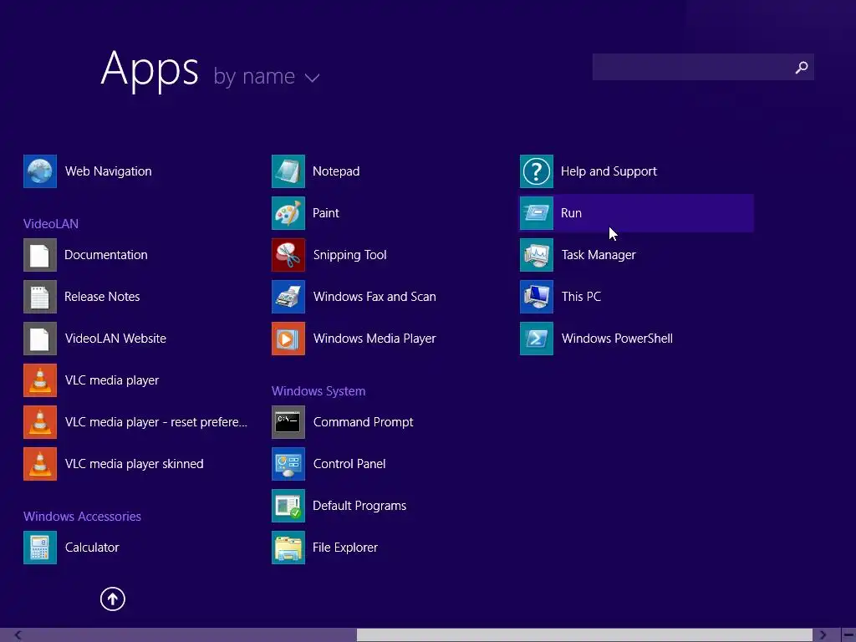Viewport: 856px width, 642px height.
Task: Click the Windows System group header
Action: (x=318, y=391)
